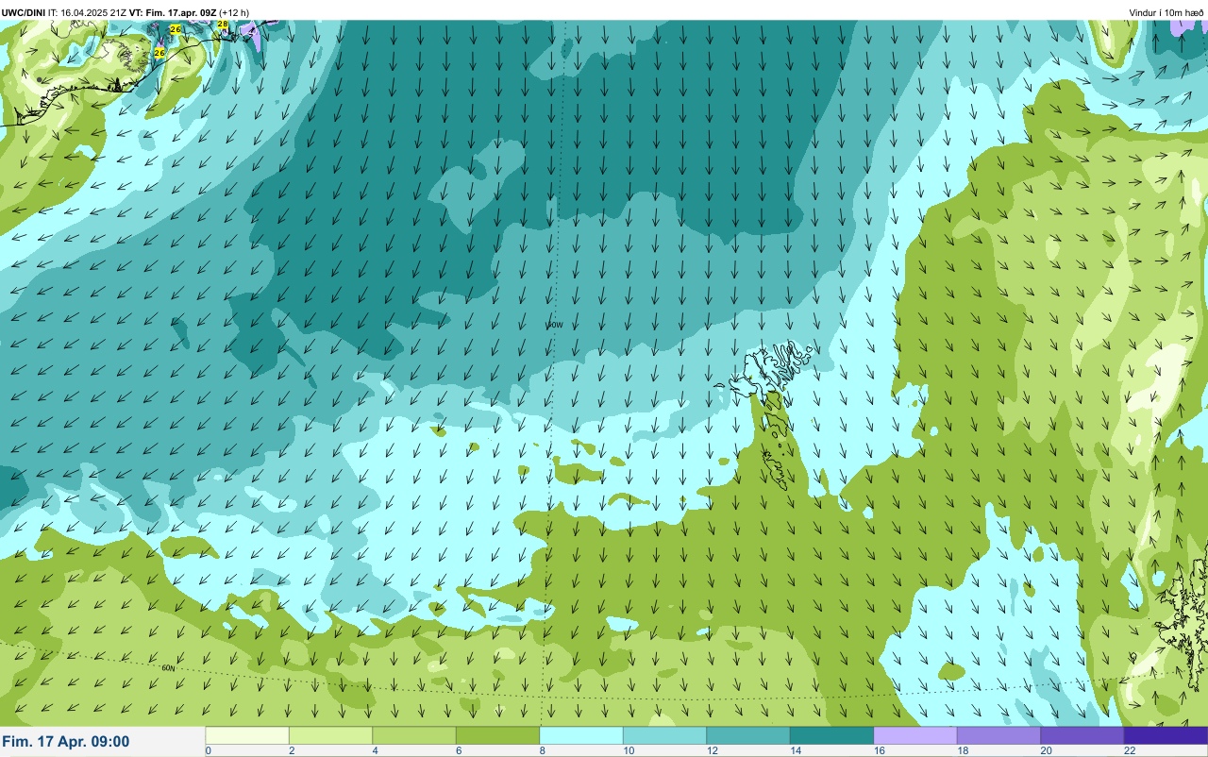Click the legend tick value 20

click(1046, 751)
